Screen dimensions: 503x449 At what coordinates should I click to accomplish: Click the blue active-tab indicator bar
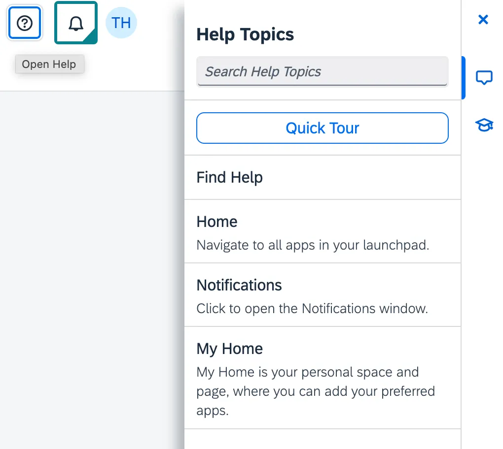pyautogui.click(x=463, y=78)
